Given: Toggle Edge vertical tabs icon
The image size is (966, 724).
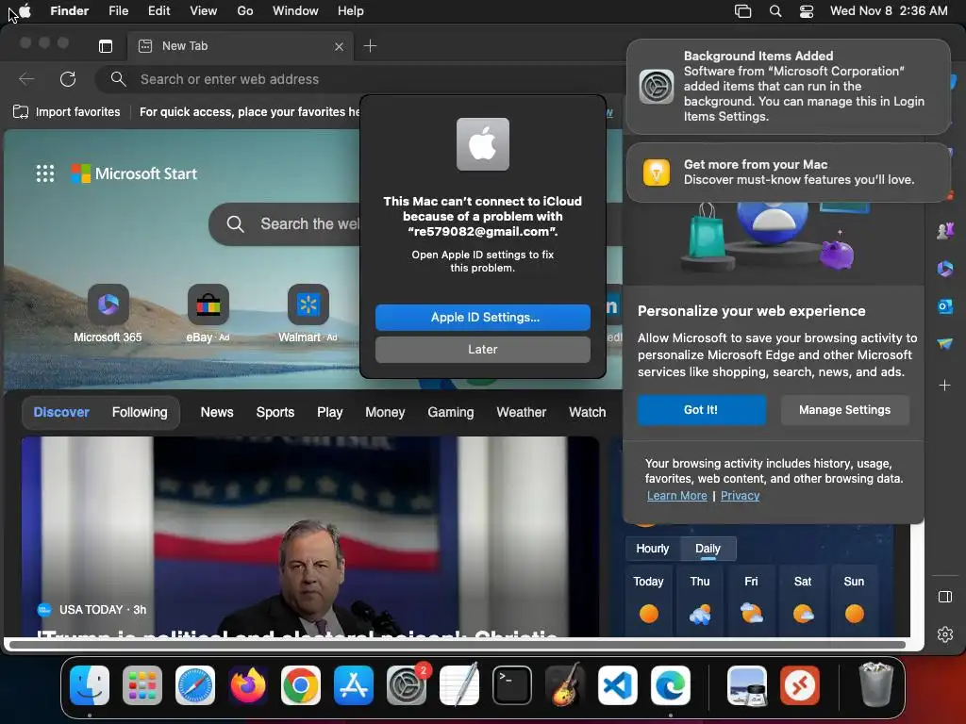Looking at the screenshot, I should [106, 46].
